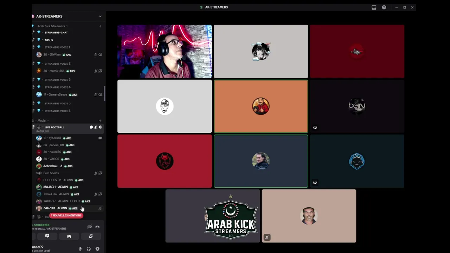This screenshot has height=253, width=450.
Task: Collapse the Arab Kick Streamers category
Action: 53,26
